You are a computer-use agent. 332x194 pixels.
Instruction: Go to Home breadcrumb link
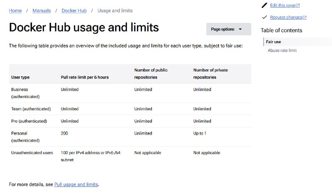(15, 11)
